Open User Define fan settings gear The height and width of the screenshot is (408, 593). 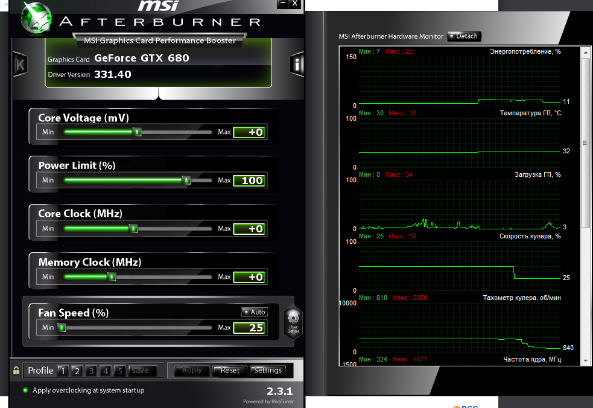tap(293, 322)
